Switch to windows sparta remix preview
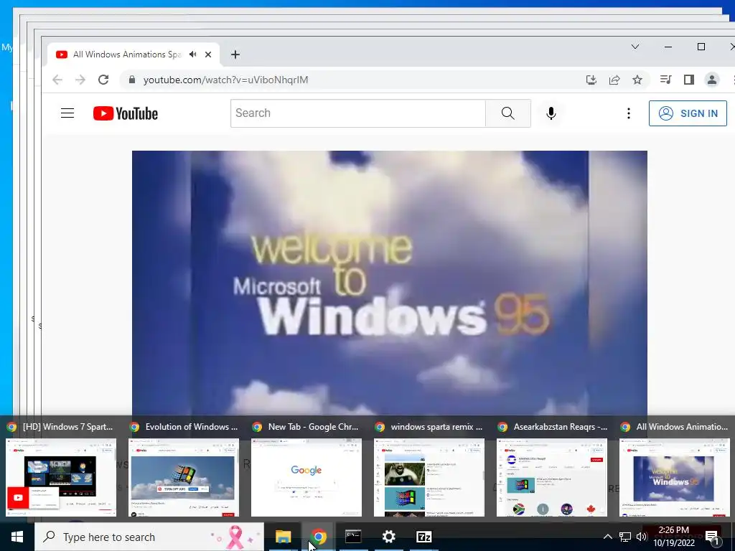This screenshot has width=735, height=551. pos(429,477)
